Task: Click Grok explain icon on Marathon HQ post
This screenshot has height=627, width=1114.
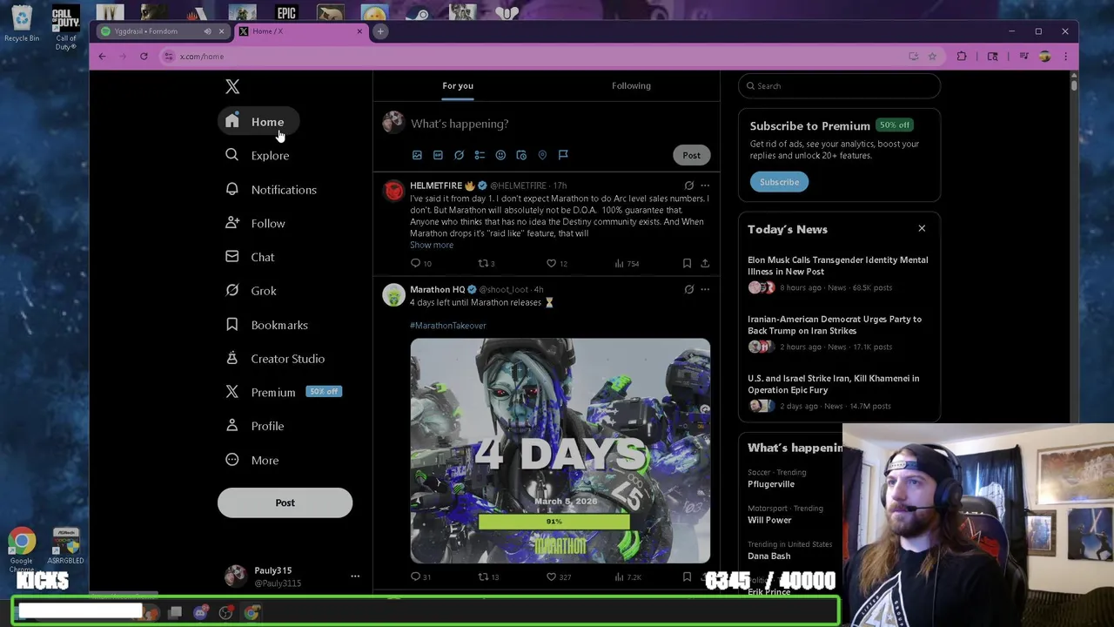Action: point(688,289)
